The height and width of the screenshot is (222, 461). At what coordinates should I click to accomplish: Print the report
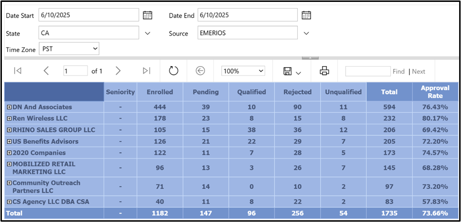[x=324, y=71]
